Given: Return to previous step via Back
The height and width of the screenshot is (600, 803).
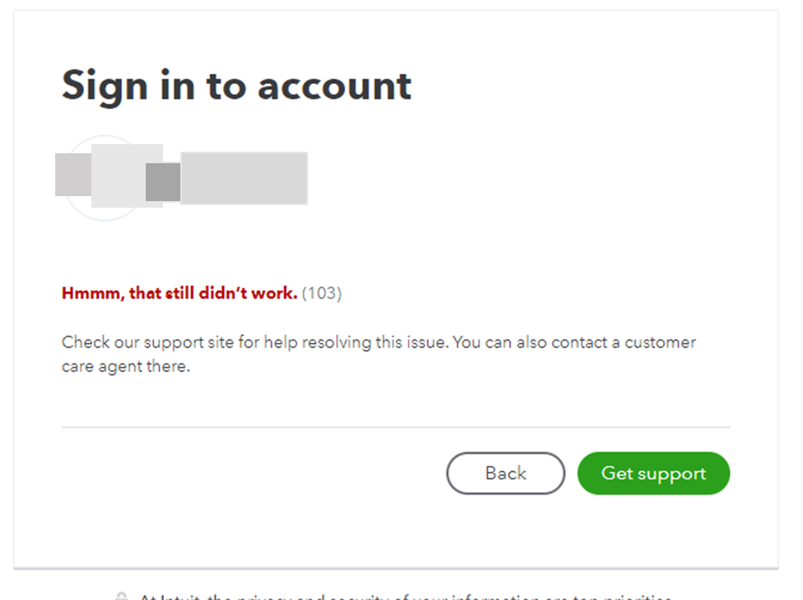Looking at the screenshot, I should [505, 473].
